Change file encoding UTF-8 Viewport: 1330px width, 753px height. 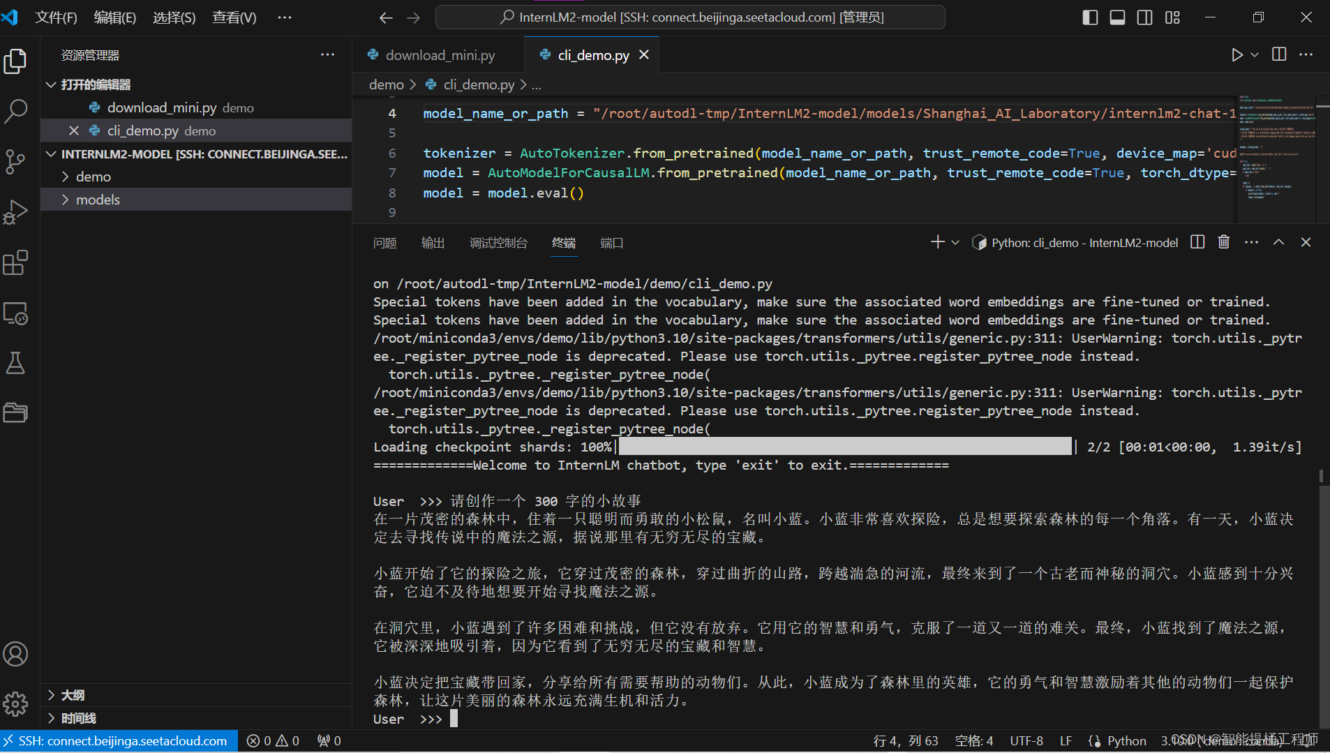(x=1026, y=741)
